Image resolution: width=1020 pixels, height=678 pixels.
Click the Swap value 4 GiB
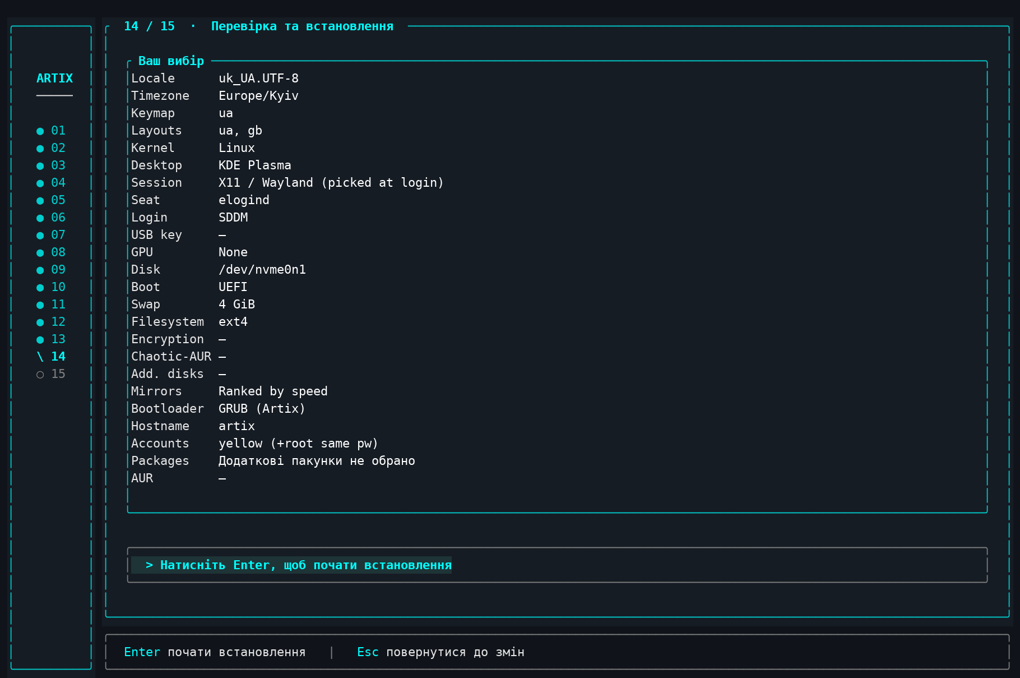[x=237, y=305]
